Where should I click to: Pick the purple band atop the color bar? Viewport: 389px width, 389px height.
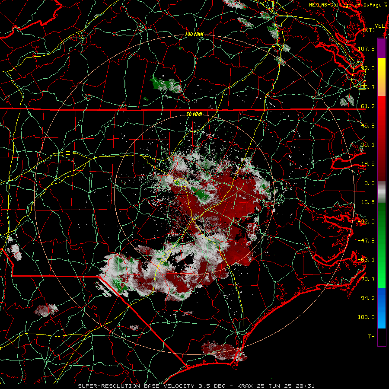tap(382, 48)
